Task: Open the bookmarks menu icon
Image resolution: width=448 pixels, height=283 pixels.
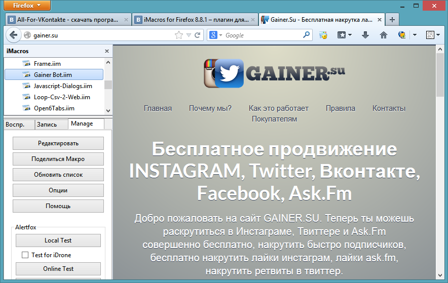Action: 342,35
